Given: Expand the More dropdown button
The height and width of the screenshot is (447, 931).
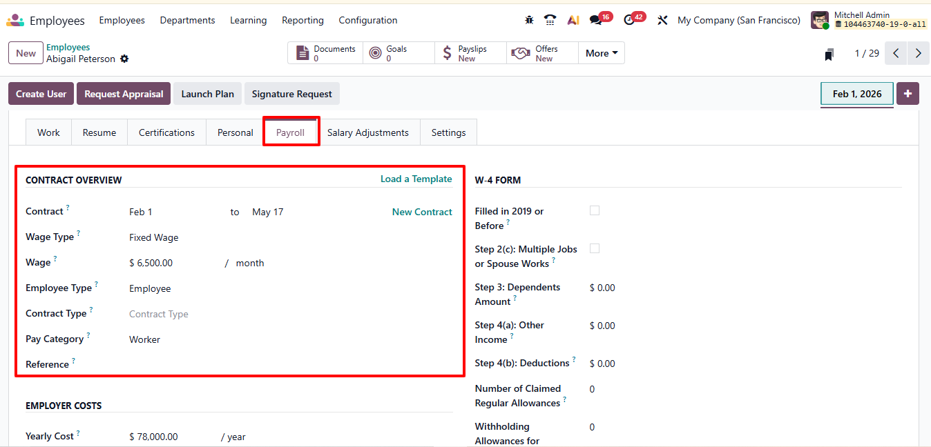Looking at the screenshot, I should (601, 53).
